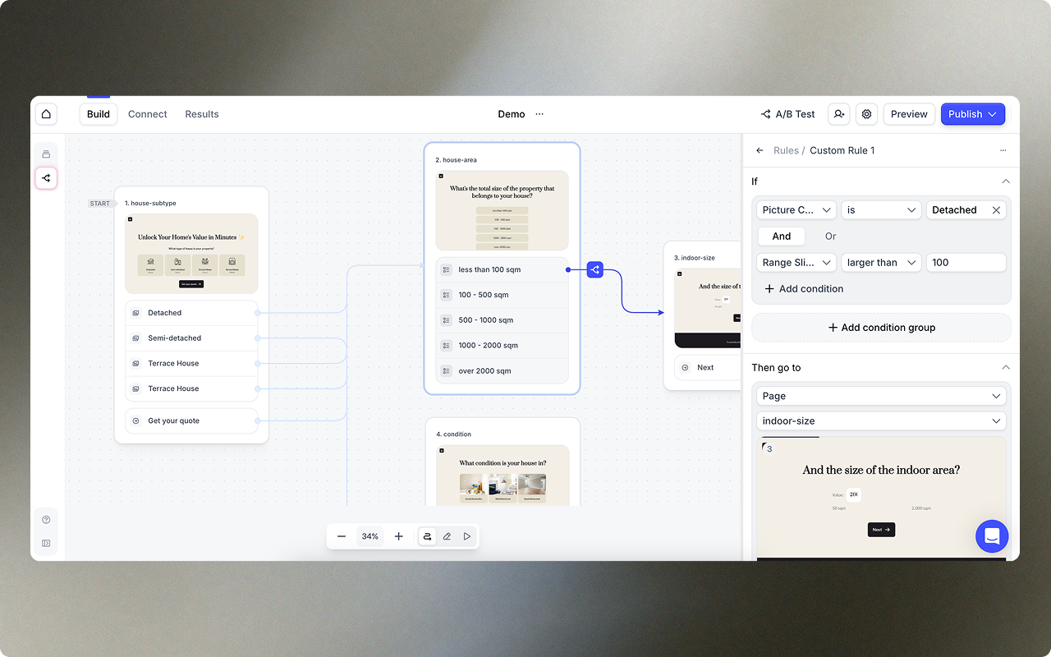The image size is (1051, 657).
Task: Open funnel settings via gear icon
Action: 866,114
